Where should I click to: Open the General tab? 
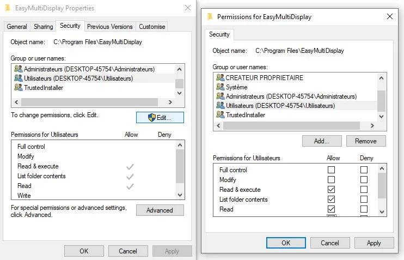17,27
